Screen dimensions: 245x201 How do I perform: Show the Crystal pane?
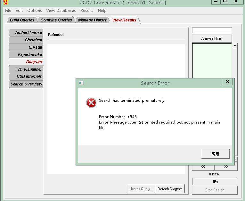coord(26,47)
